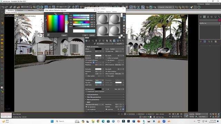Open the Display tab in command panel
The image size is (221, 124).
[x=215, y=17]
